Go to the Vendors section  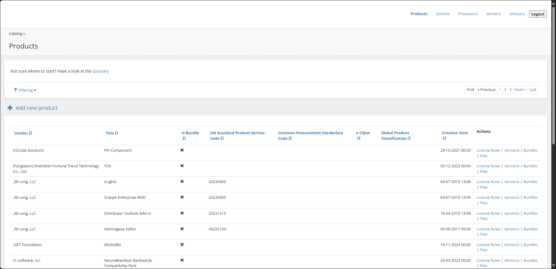tap(493, 14)
